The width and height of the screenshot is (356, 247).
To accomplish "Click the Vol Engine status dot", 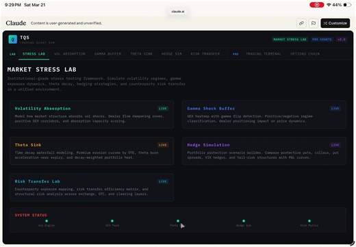I will pos(47,221).
